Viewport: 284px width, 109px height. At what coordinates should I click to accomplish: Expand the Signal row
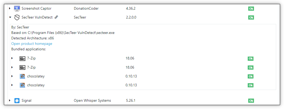coord(10,100)
